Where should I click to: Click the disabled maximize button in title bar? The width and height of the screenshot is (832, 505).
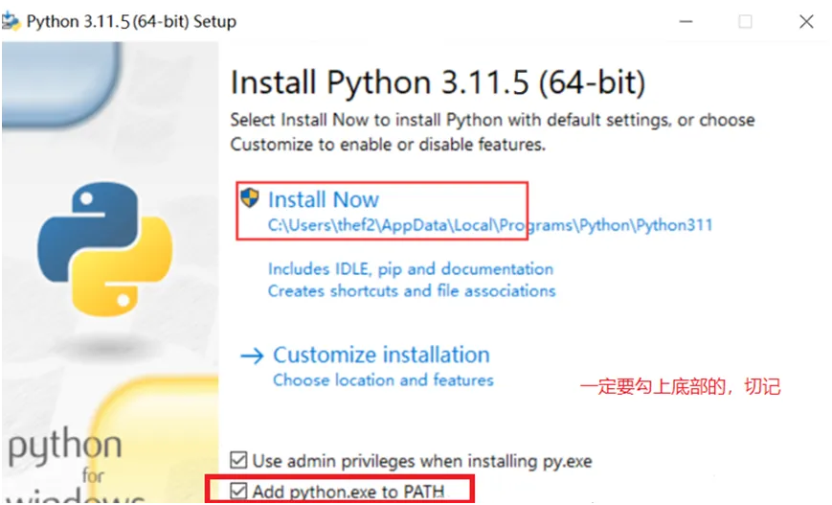click(x=746, y=22)
